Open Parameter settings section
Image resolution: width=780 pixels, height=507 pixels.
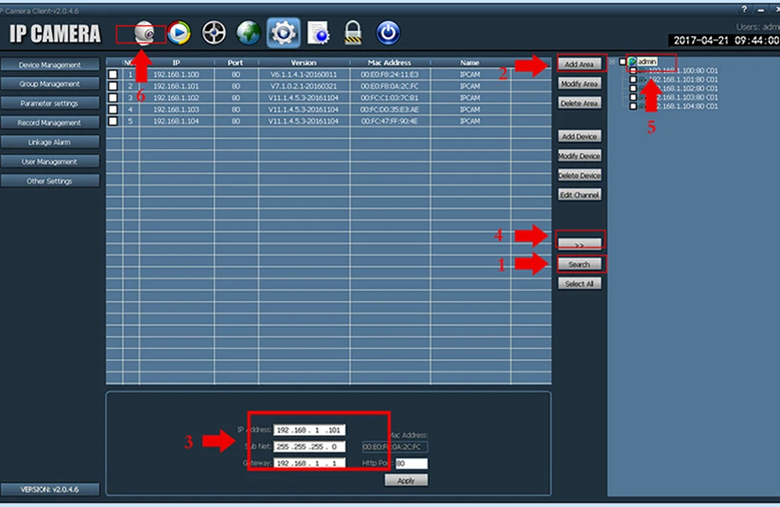[x=49, y=103]
